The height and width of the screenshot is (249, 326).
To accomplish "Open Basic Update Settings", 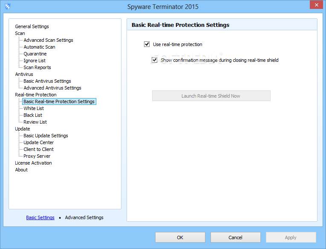I will tap(46, 136).
